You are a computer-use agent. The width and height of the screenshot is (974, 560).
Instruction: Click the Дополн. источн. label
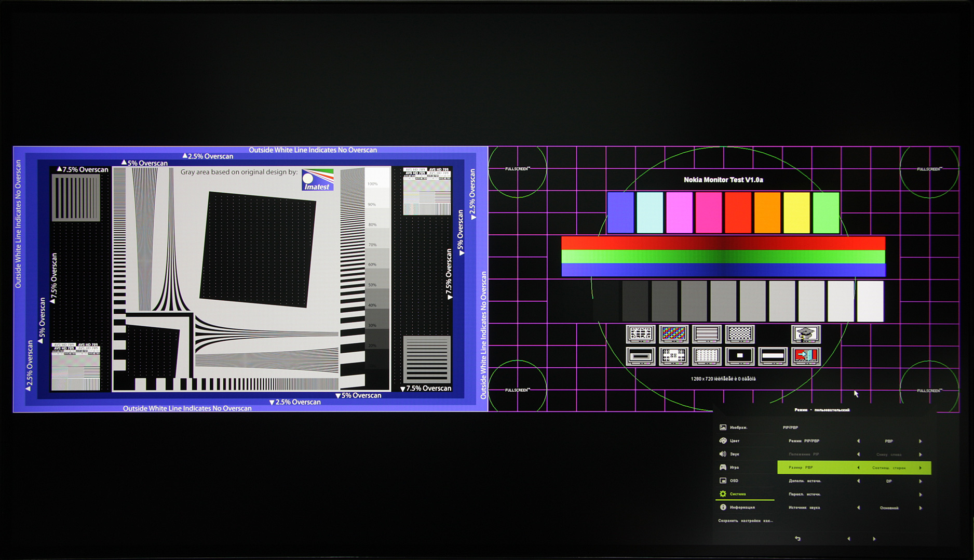(805, 481)
